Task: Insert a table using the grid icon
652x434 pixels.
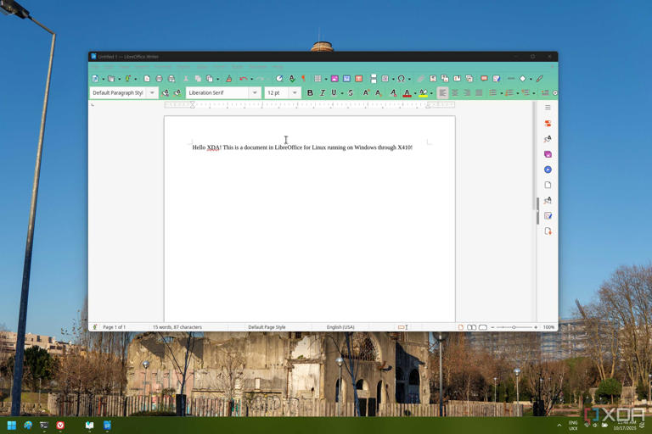Action: coord(318,79)
